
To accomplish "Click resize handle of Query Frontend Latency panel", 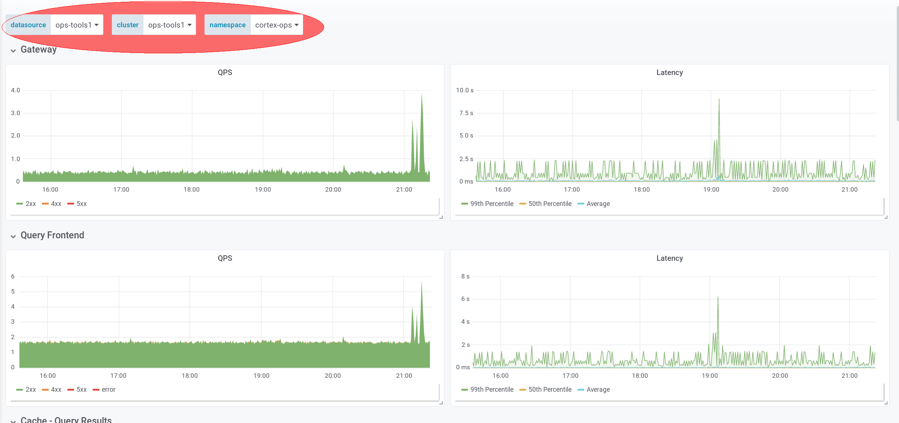I will 886,403.
